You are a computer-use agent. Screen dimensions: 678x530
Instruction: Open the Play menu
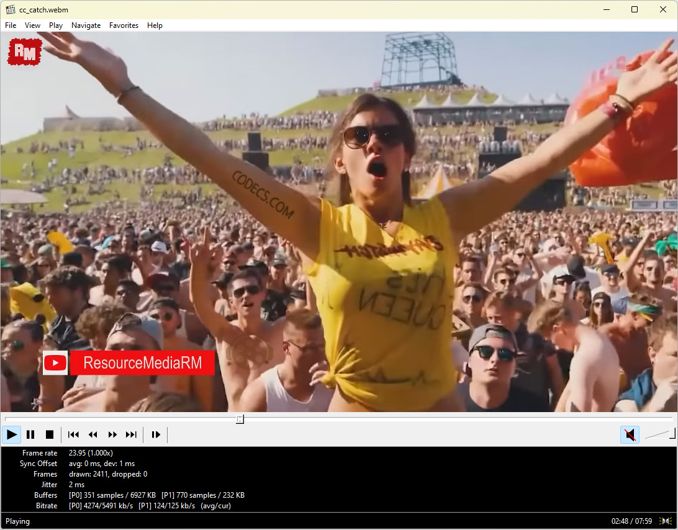coord(56,25)
